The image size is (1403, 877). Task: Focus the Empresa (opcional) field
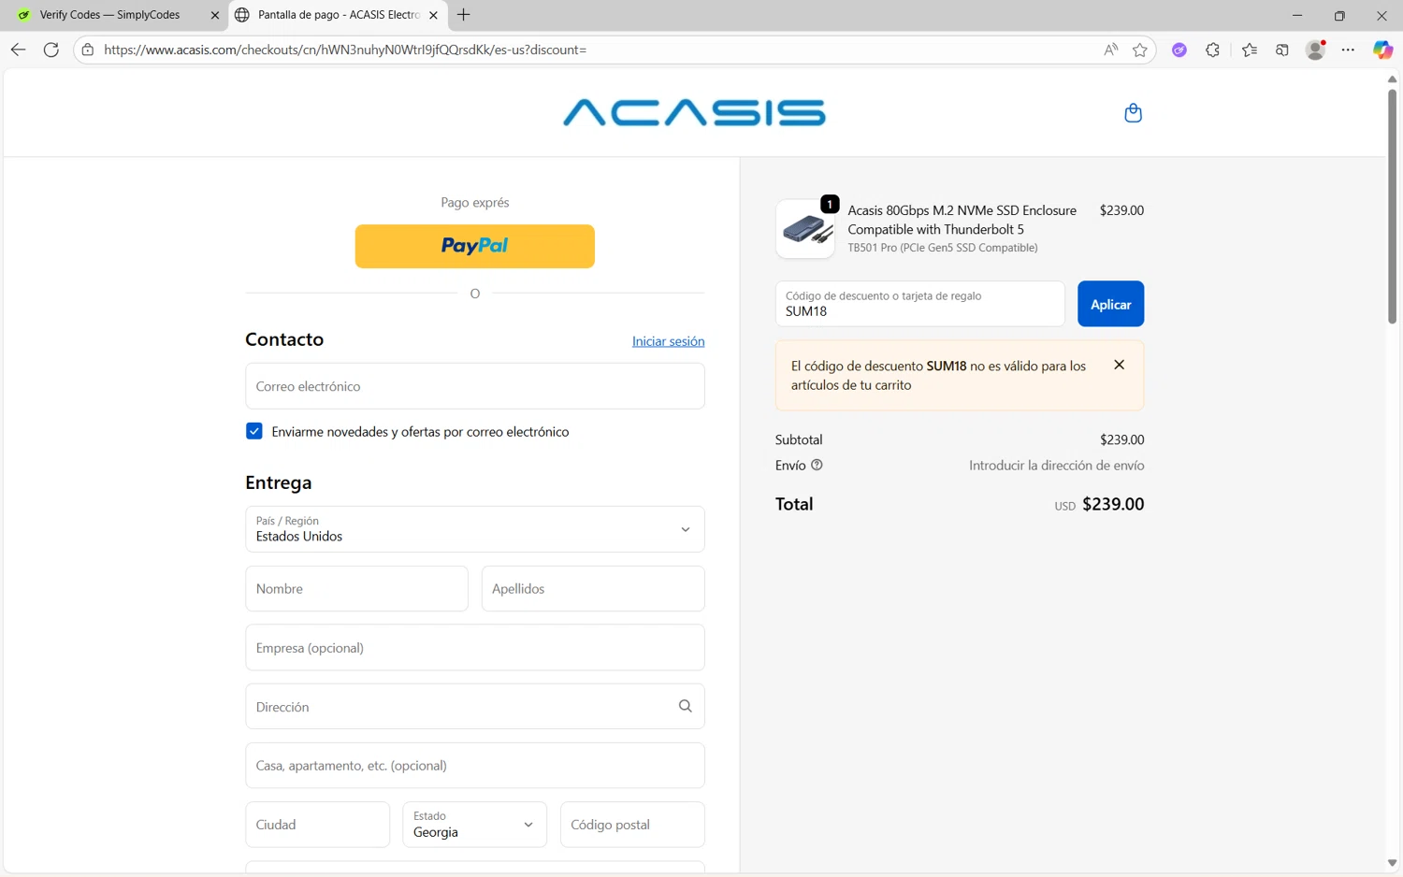(x=475, y=648)
